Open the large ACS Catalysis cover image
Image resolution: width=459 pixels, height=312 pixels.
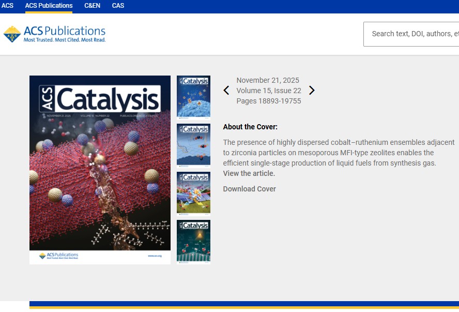[100, 170]
